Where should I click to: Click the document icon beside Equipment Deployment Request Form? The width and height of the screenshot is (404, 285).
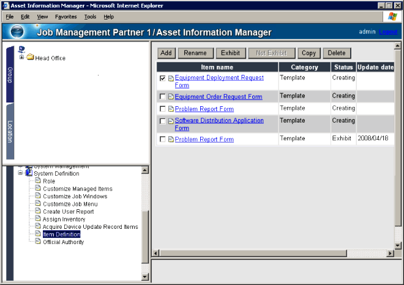point(171,78)
